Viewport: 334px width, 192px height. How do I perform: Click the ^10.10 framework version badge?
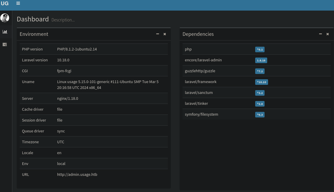(x=261, y=82)
